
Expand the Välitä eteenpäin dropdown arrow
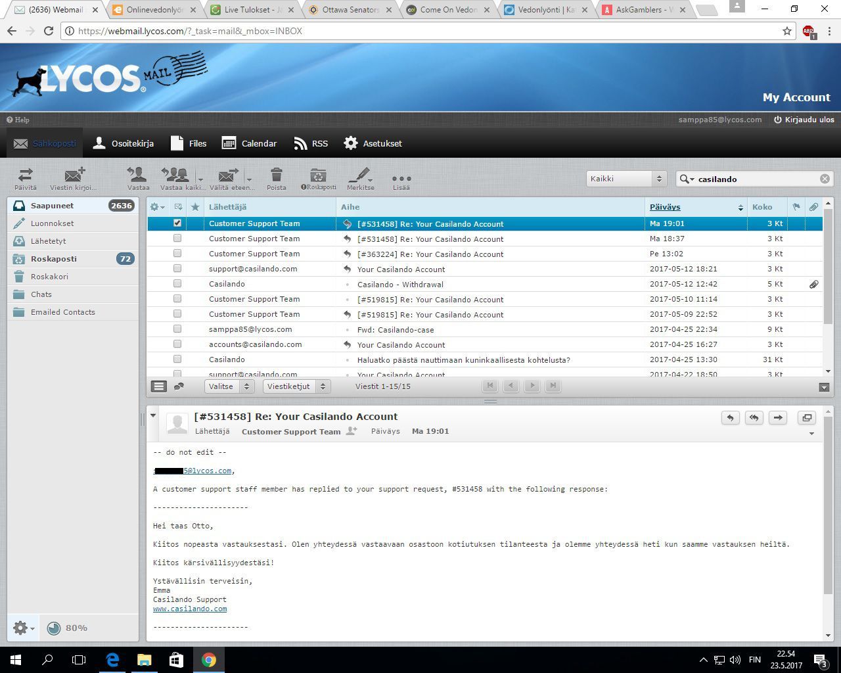pyautogui.click(x=250, y=179)
